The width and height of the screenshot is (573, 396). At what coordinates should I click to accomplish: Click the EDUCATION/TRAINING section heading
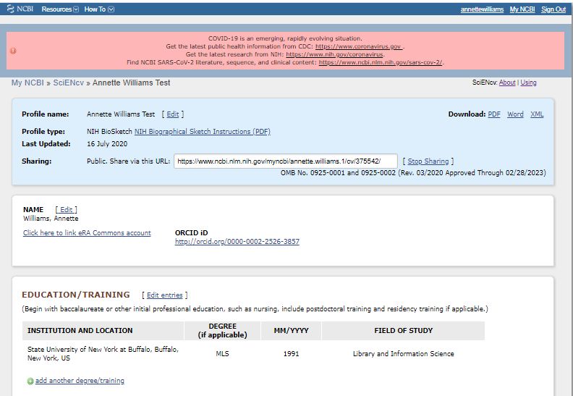coord(76,295)
